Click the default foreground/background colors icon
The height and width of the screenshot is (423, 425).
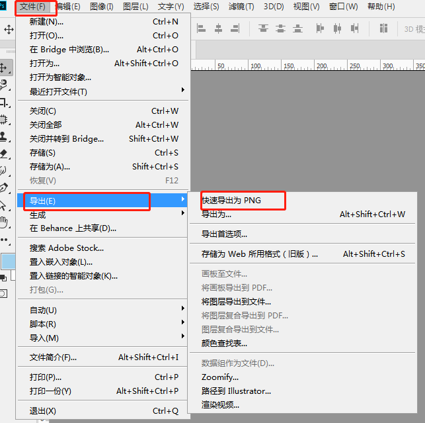pyautogui.click(x=3, y=278)
